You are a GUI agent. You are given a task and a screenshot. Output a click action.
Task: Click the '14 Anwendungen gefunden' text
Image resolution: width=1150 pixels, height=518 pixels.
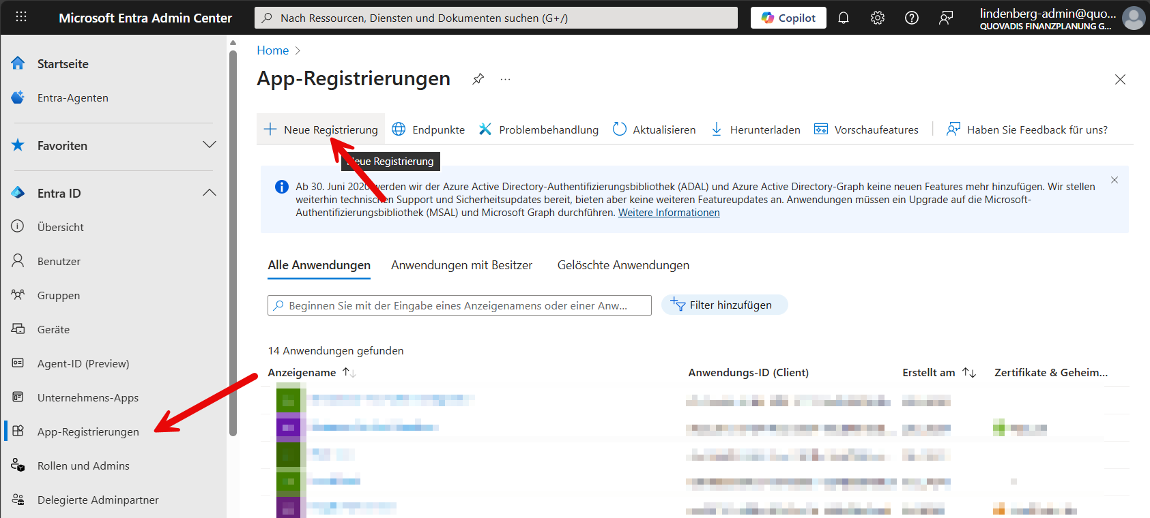[x=336, y=350]
